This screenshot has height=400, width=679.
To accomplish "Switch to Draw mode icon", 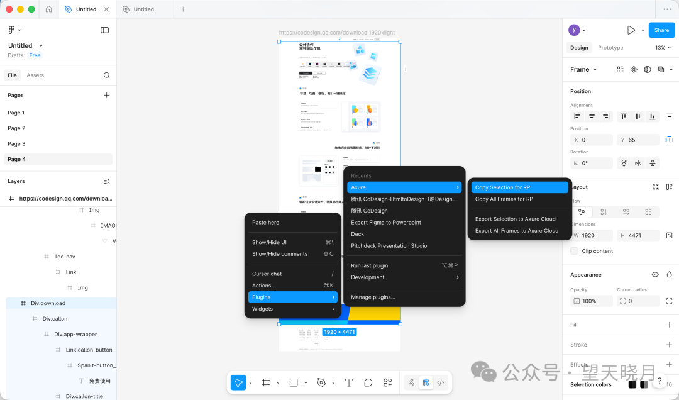I will pyautogui.click(x=411, y=382).
